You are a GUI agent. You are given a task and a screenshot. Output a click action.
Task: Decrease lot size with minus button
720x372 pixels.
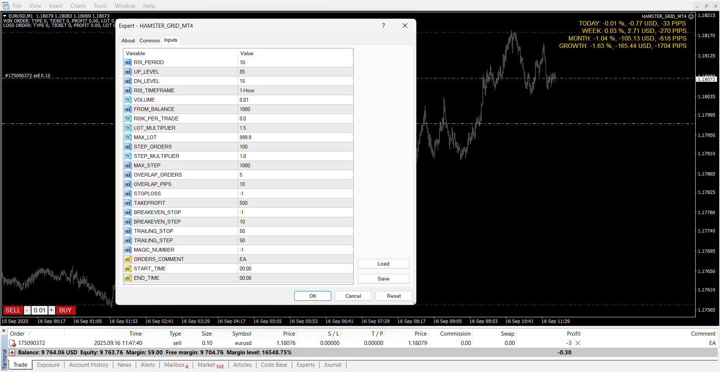(x=27, y=310)
